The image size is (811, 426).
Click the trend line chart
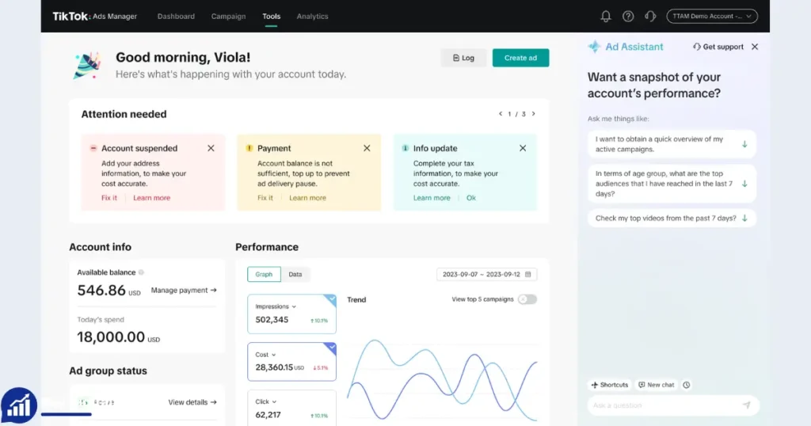point(442,380)
